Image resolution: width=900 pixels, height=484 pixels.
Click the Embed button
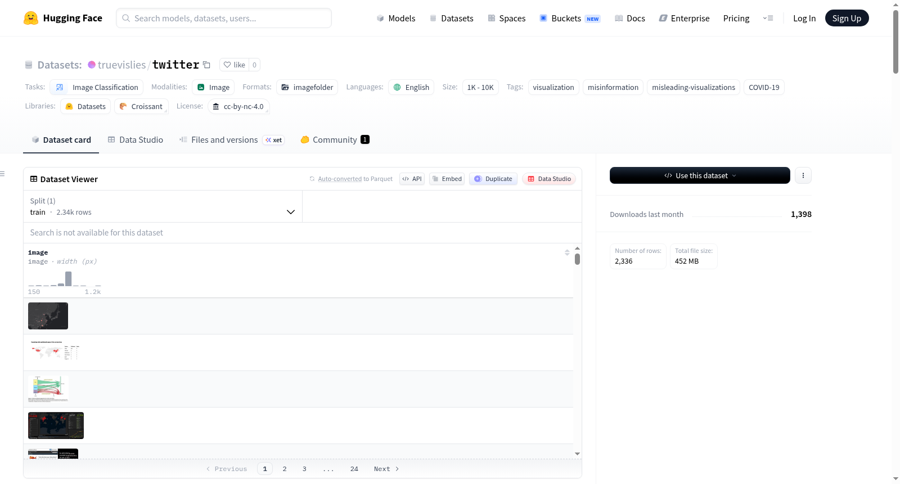point(447,179)
